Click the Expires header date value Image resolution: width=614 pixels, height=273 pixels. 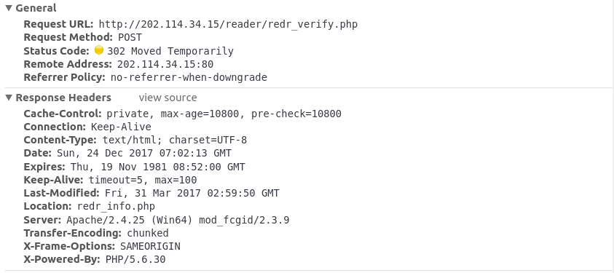pyautogui.click(x=158, y=167)
